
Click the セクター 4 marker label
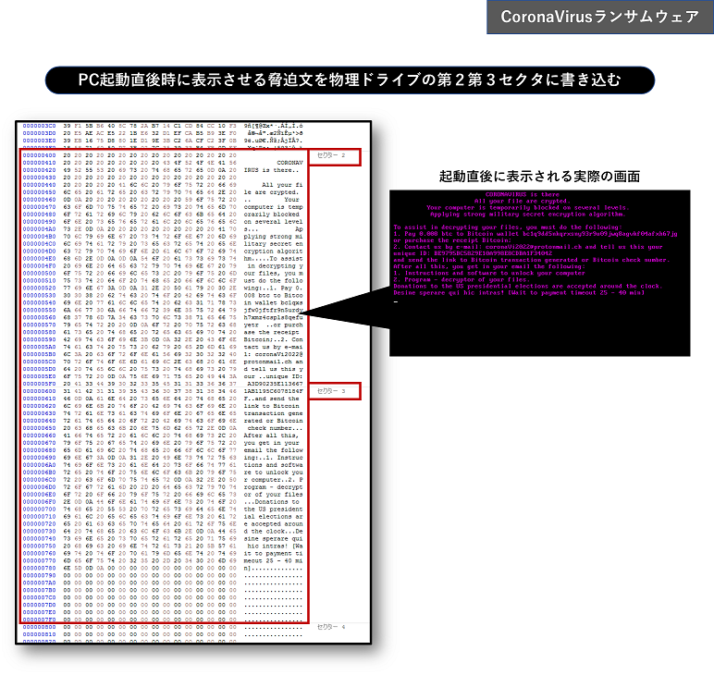(330, 626)
